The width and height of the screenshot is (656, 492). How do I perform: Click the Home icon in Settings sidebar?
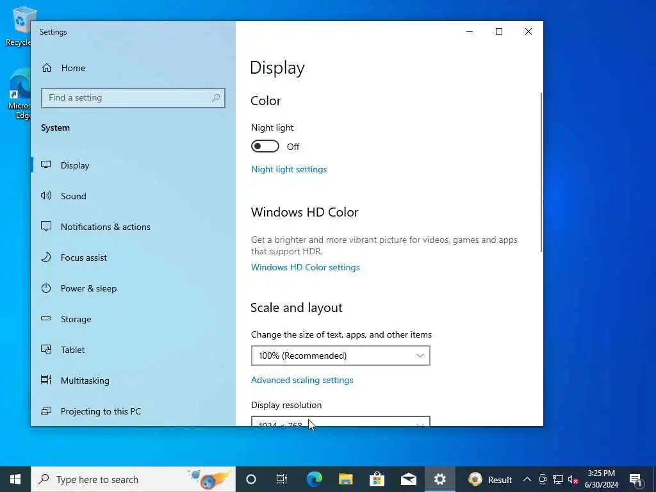point(46,68)
